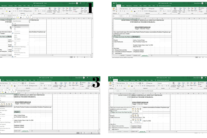The width and height of the screenshot is (207, 138).
Task: Open Format as Table in window 3's ribbon
Action: 61,85
